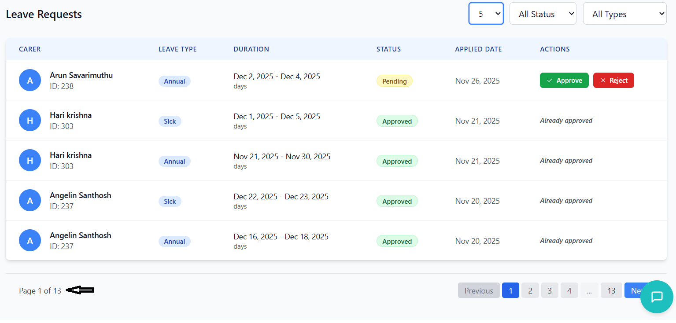Expand the All Status filter dropdown
The image size is (676, 323).
coord(543,14)
